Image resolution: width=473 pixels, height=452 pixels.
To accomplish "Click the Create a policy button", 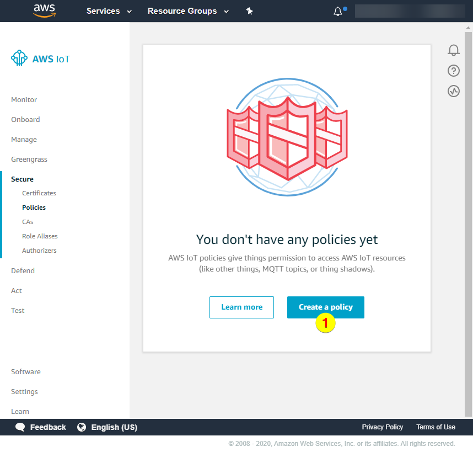I will (325, 307).
